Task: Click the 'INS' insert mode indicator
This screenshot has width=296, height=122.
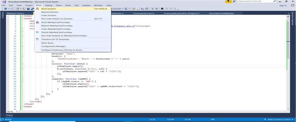Action: pyautogui.click(x=213, y=120)
